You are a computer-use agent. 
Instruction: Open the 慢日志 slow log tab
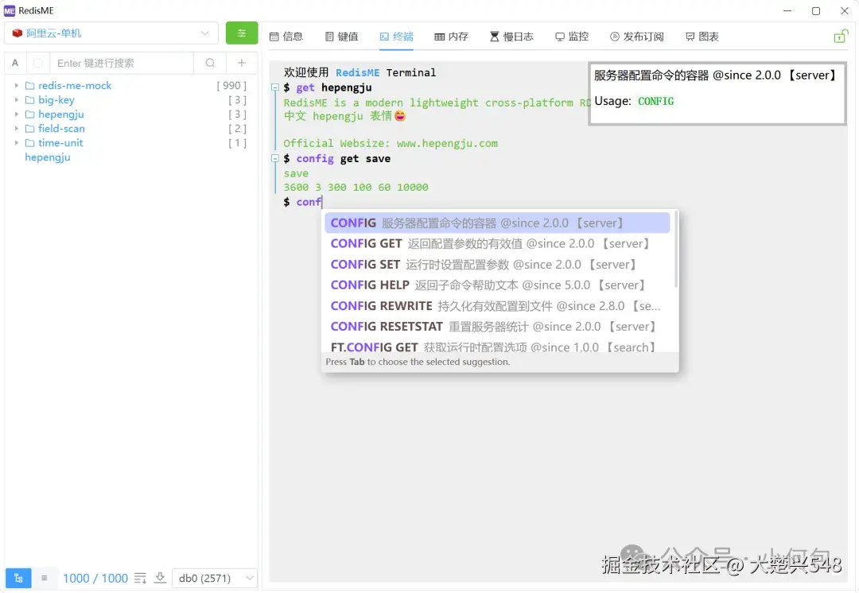coord(511,37)
